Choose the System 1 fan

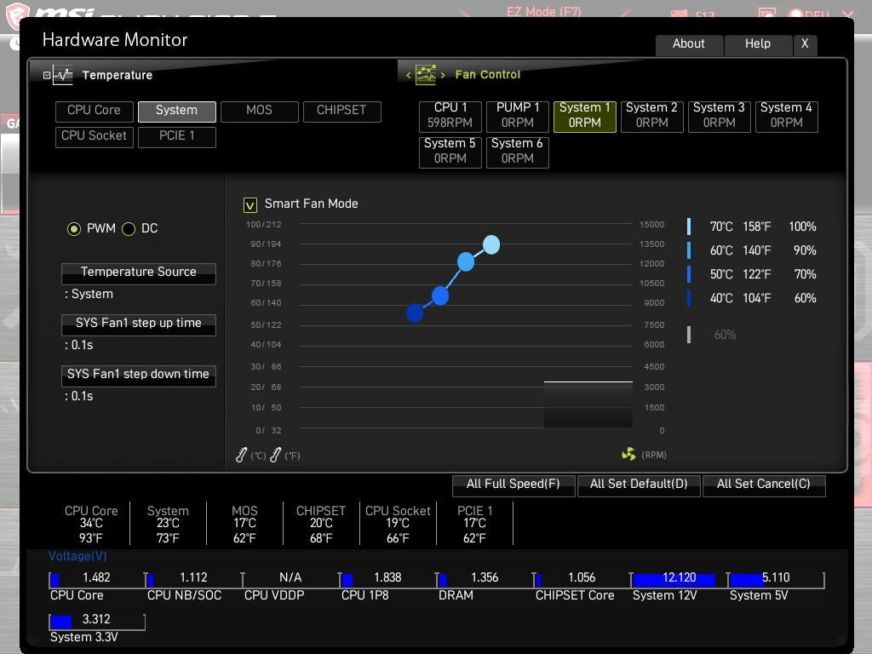coord(585,116)
